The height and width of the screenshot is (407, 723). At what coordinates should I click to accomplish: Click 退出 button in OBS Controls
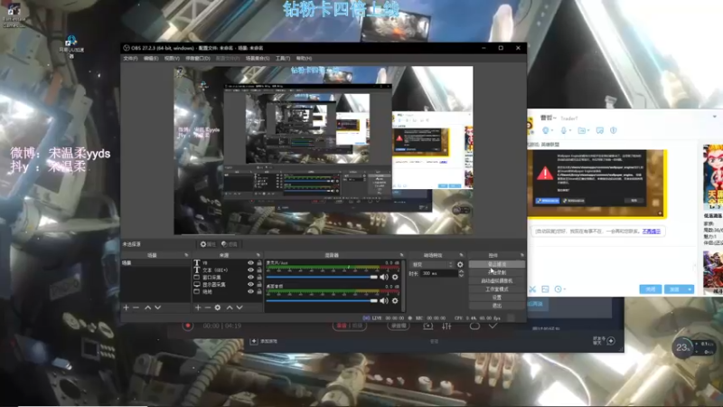pyautogui.click(x=496, y=306)
